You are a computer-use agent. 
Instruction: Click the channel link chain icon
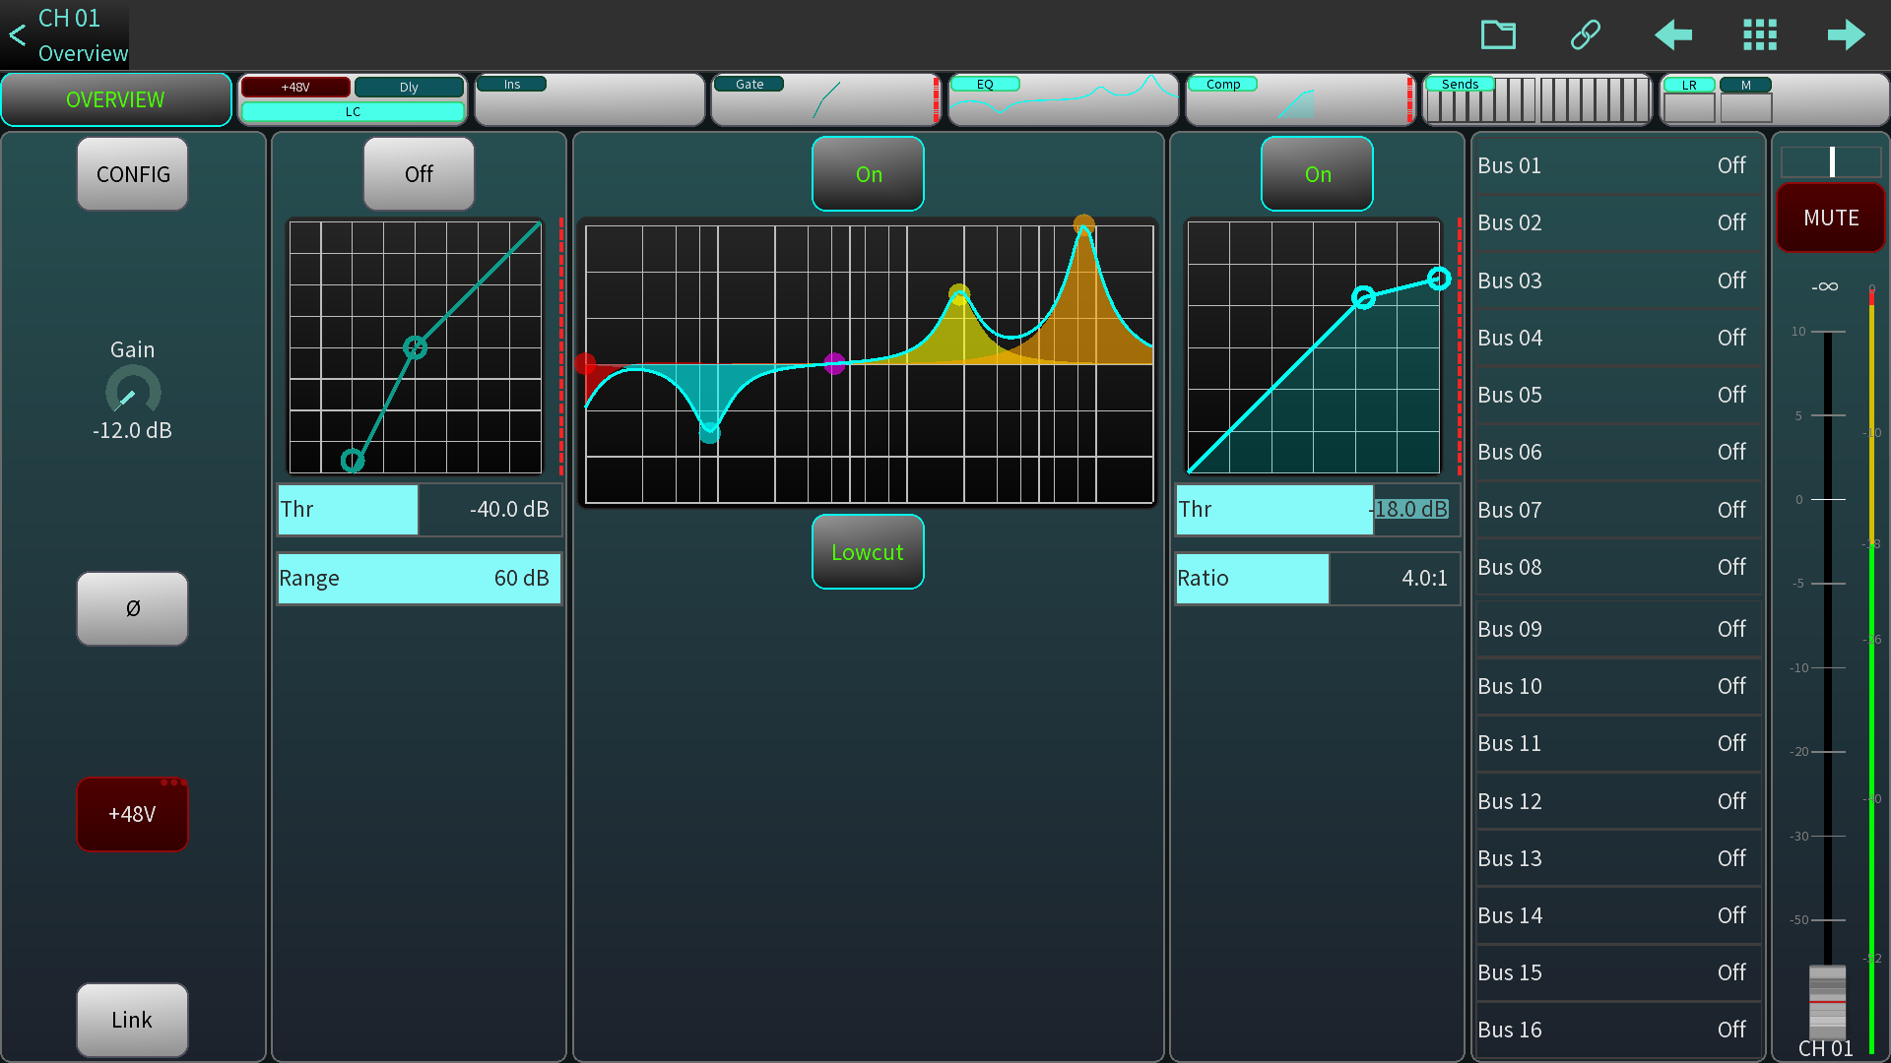[x=1585, y=35]
